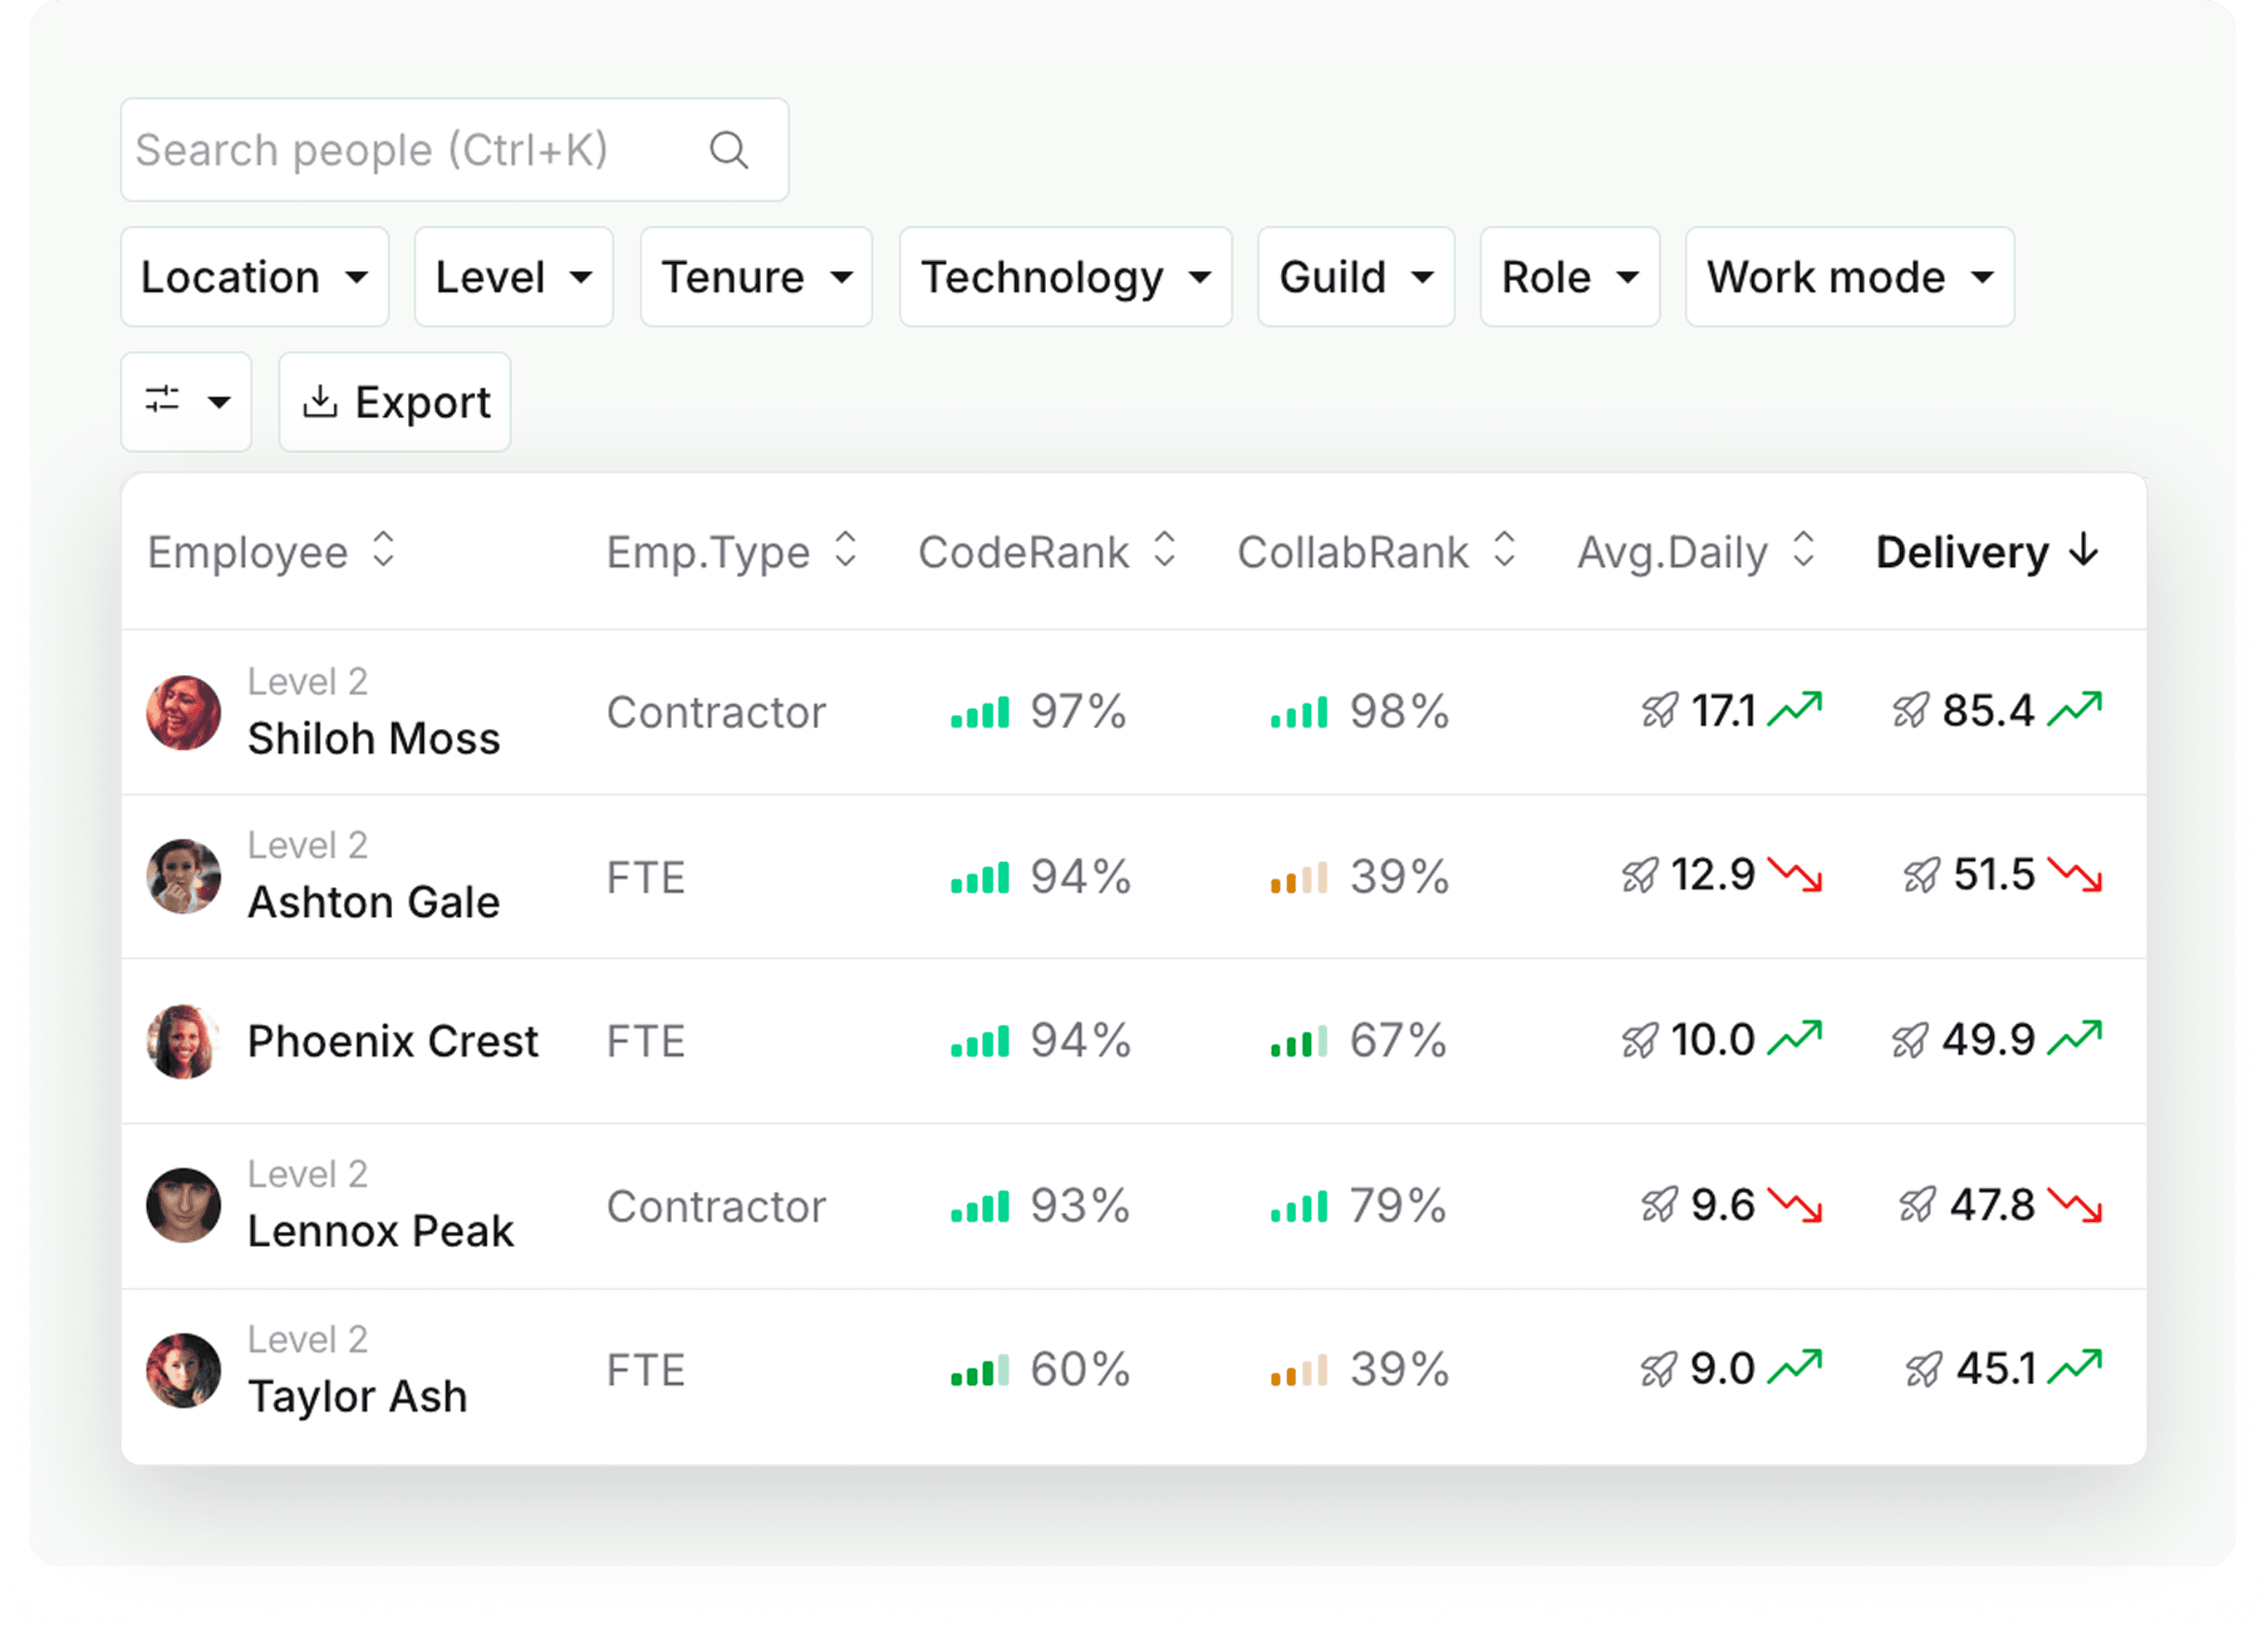
Task: Click CodeRank signal bars for Taylor Ash
Action: tap(980, 1370)
